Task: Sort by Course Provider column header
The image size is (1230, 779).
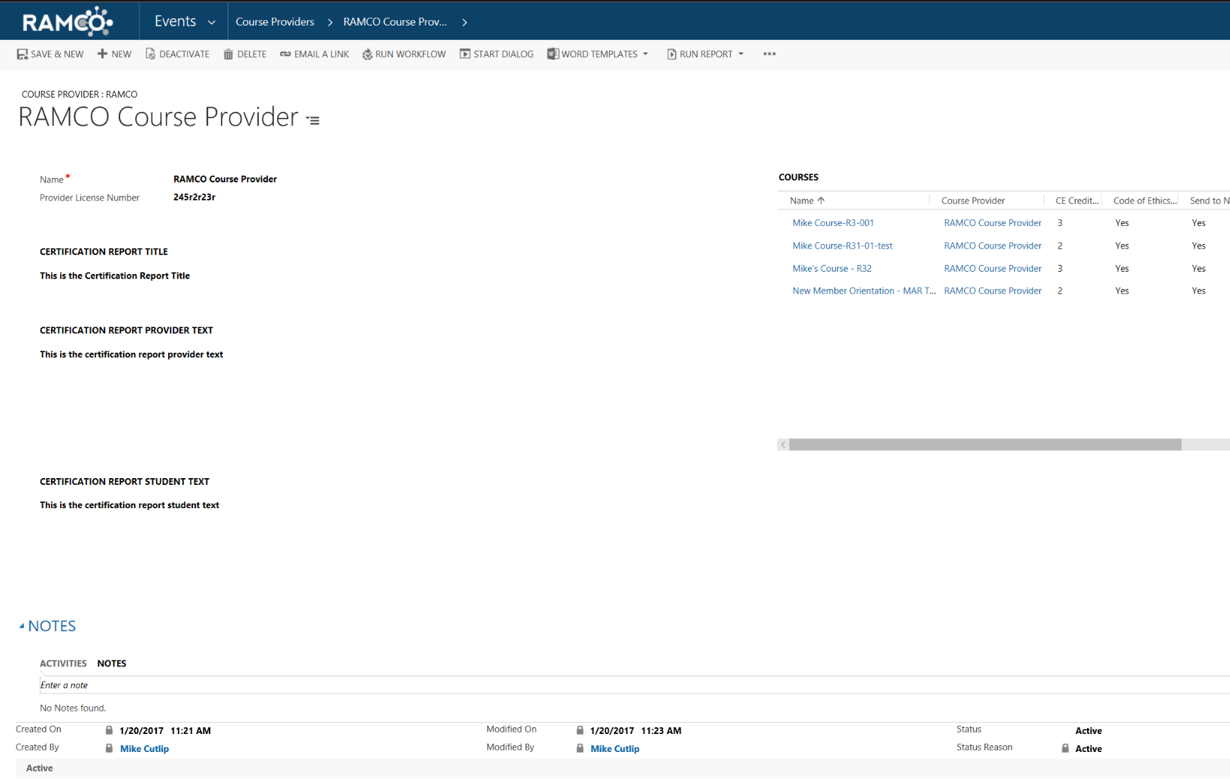Action: (972, 200)
